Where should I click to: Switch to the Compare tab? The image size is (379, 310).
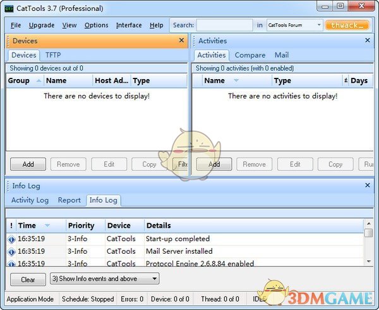pyautogui.click(x=250, y=55)
